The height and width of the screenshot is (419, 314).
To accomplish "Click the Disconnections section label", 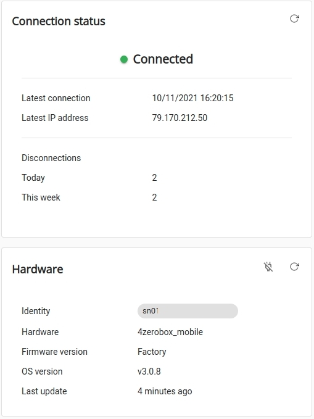I will pos(51,158).
